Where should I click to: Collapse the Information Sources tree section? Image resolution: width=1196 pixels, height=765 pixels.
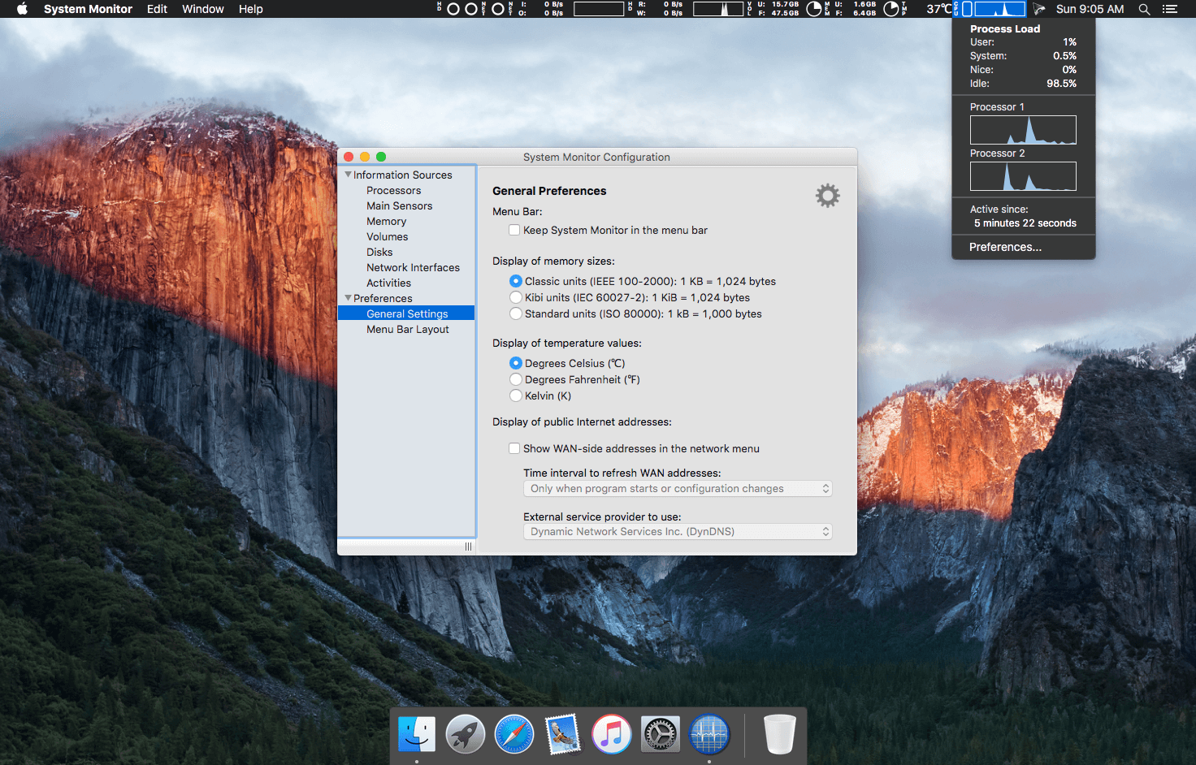pyautogui.click(x=349, y=175)
